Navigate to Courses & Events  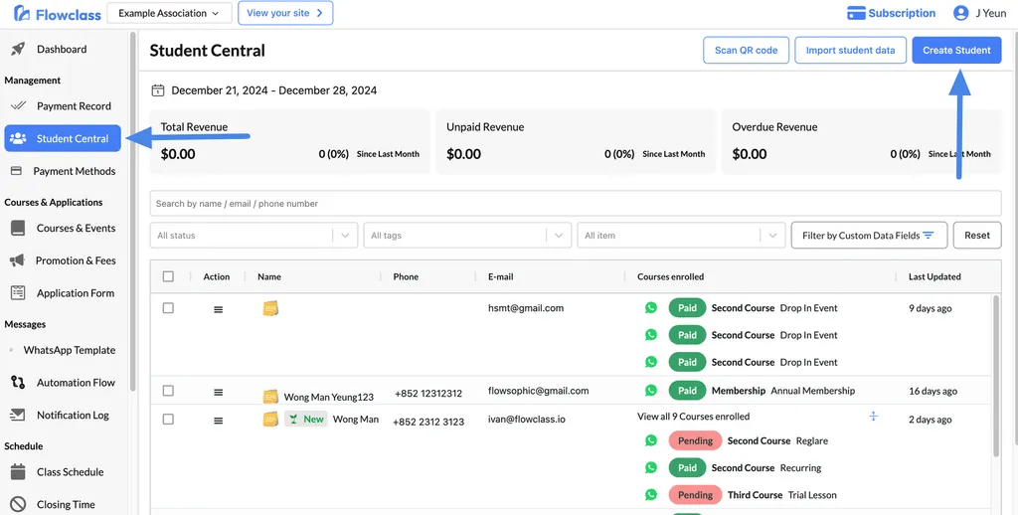click(x=65, y=228)
